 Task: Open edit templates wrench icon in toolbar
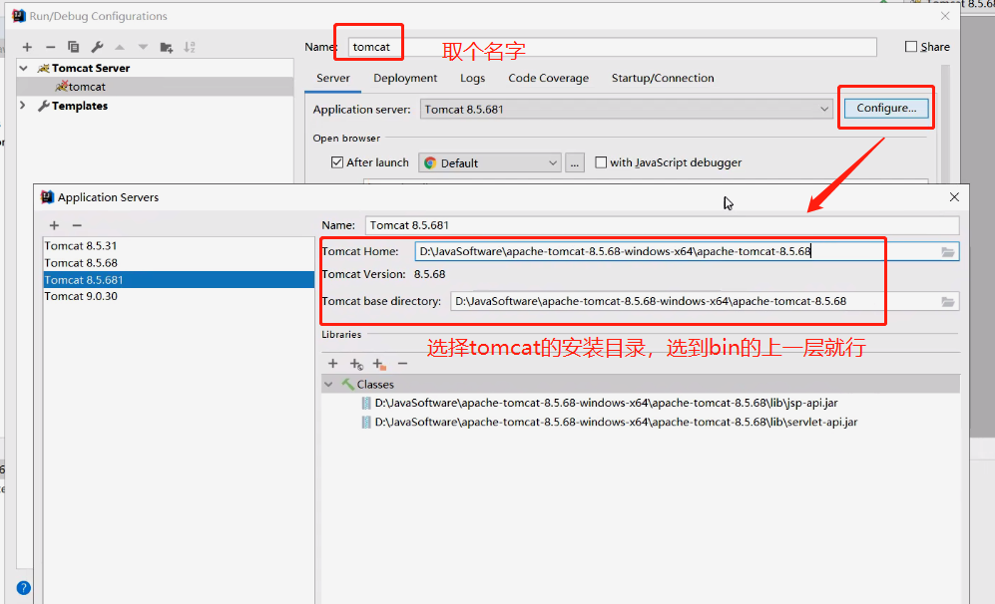point(97,47)
